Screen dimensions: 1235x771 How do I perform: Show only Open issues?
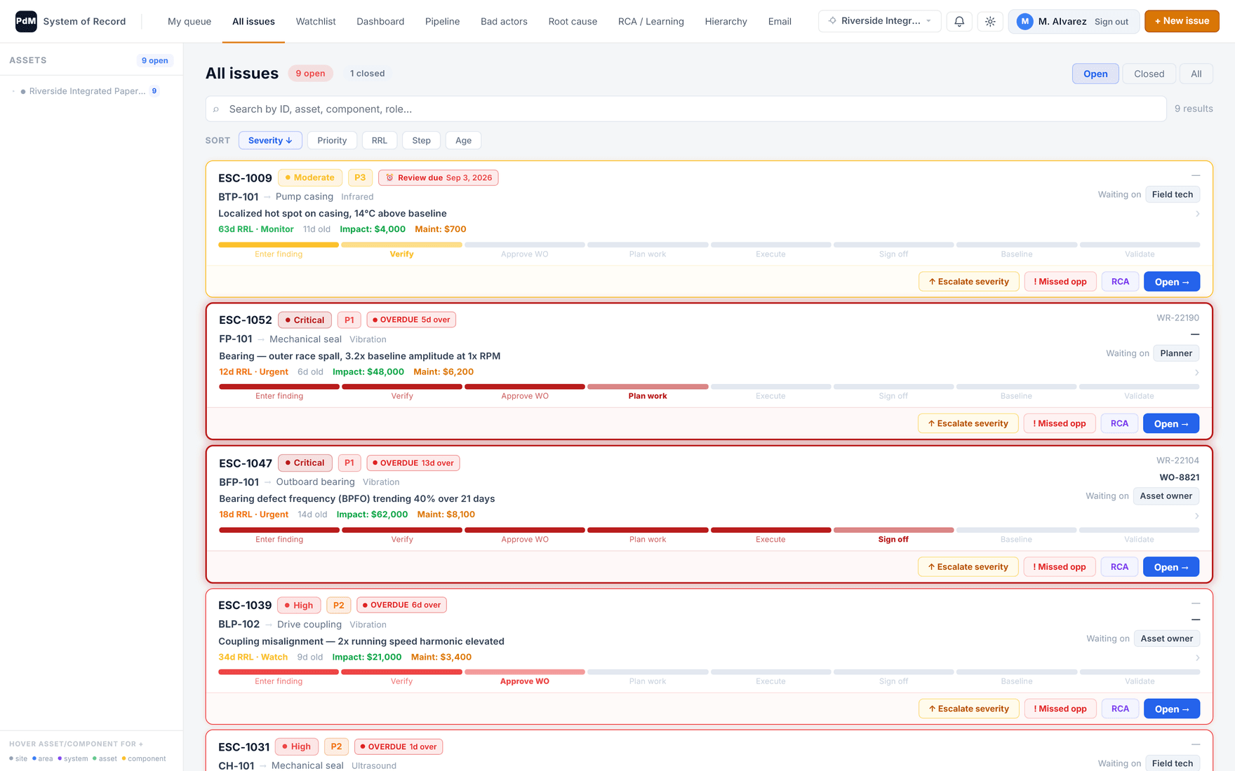(1095, 74)
